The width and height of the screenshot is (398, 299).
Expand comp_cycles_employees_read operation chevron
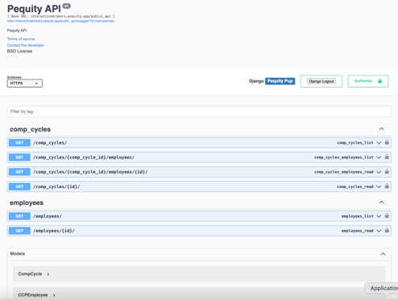pos(379,172)
